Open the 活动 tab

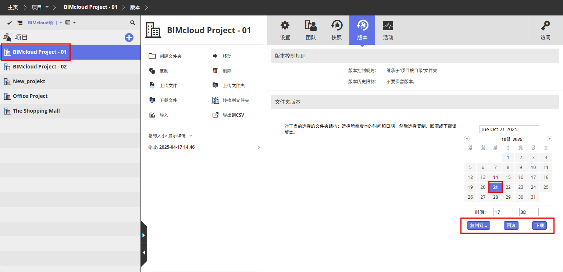pyautogui.click(x=388, y=30)
